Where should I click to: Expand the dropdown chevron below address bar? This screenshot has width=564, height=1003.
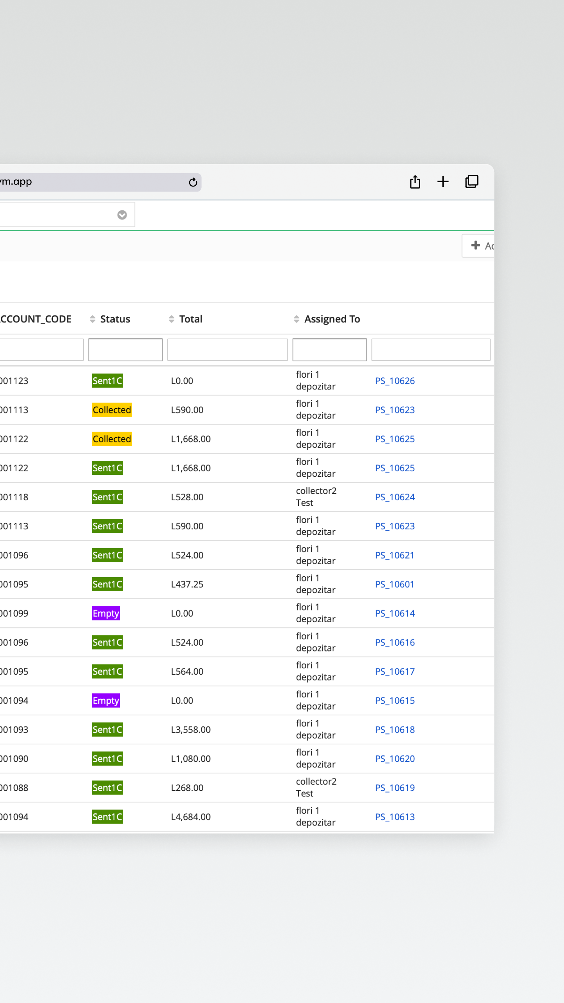(122, 215)
